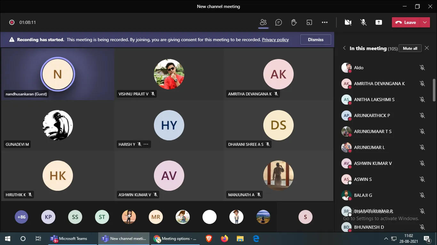The height and width of the screenshot is (245, 437).
Task: Open more options for HARISH Y
Action: 146,144
